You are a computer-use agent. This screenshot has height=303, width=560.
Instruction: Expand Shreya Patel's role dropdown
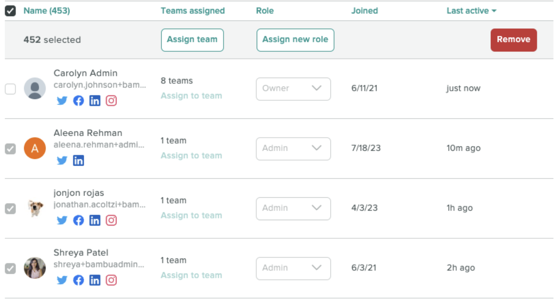point(293,268)
